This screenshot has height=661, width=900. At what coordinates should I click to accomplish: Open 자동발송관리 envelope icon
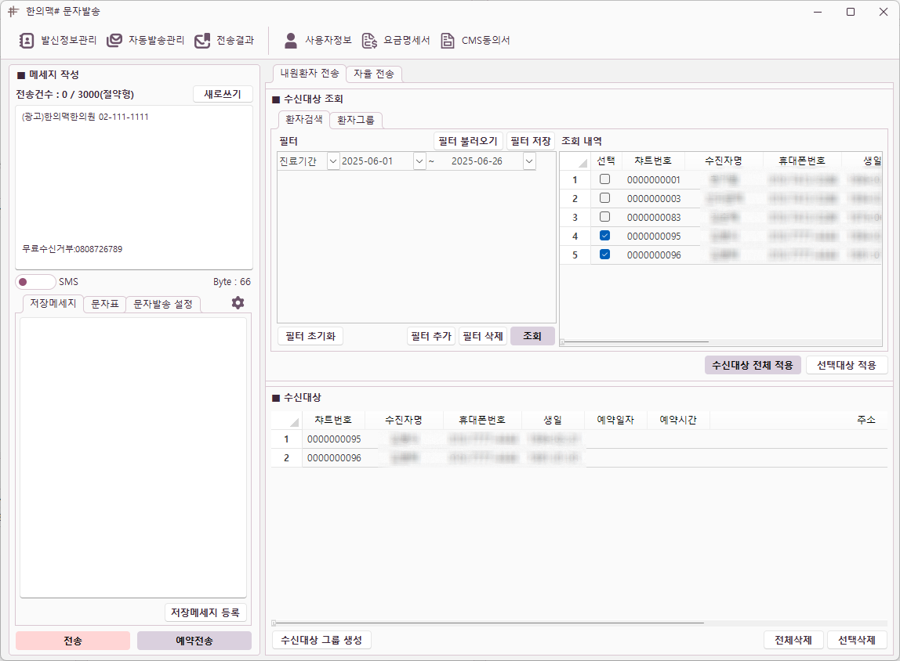114,40
